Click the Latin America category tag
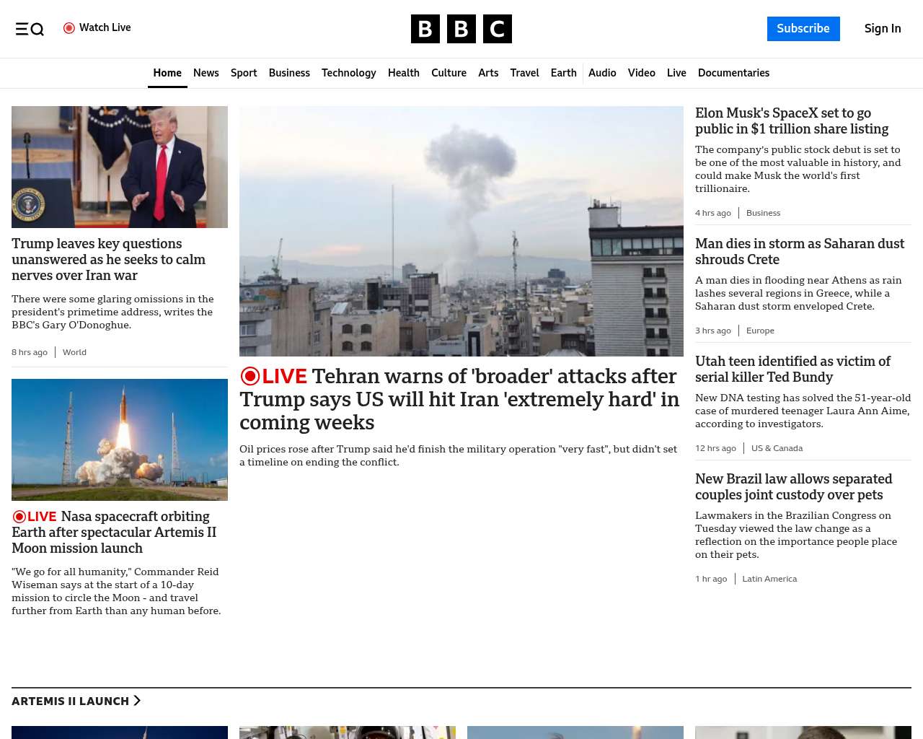Viewport: 923px width, 739px height. coord(769,579)
